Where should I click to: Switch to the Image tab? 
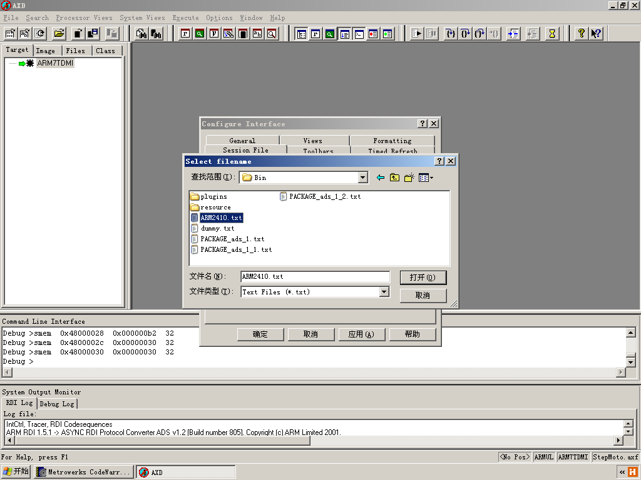pyautogui.click(x=45, y=51)
